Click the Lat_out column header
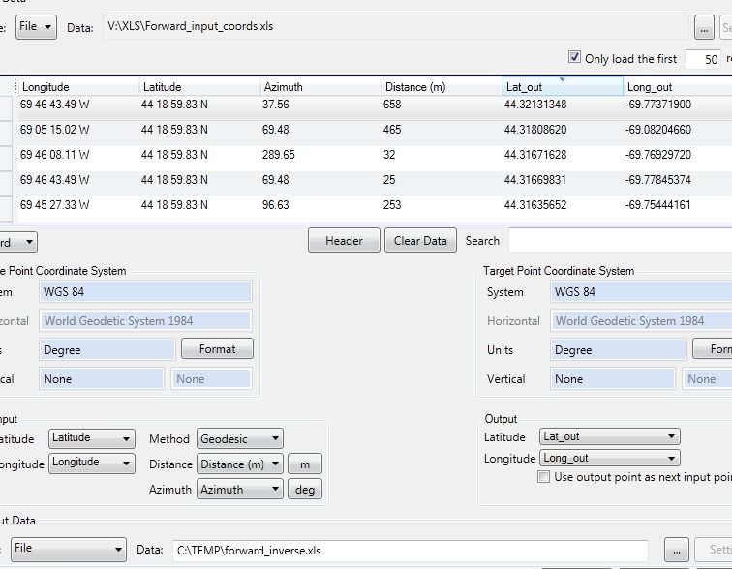The height and width of the screenshot is (569, 732). coord(563,87)
